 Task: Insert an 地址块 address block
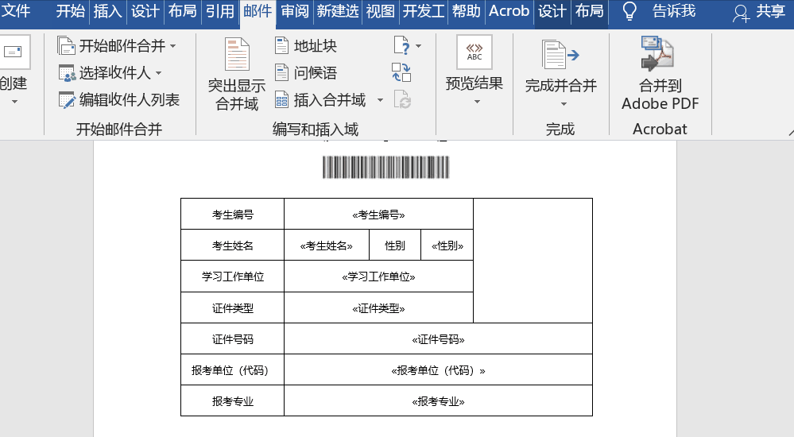[x=306, y=46]
